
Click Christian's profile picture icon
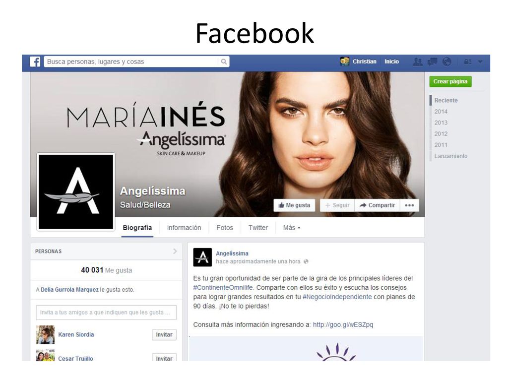coord(345,61)
